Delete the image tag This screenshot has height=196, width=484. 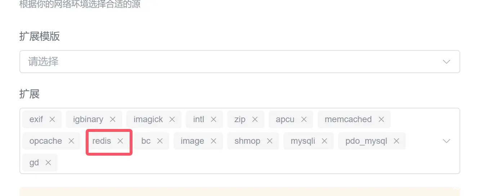tap(214, 141)
